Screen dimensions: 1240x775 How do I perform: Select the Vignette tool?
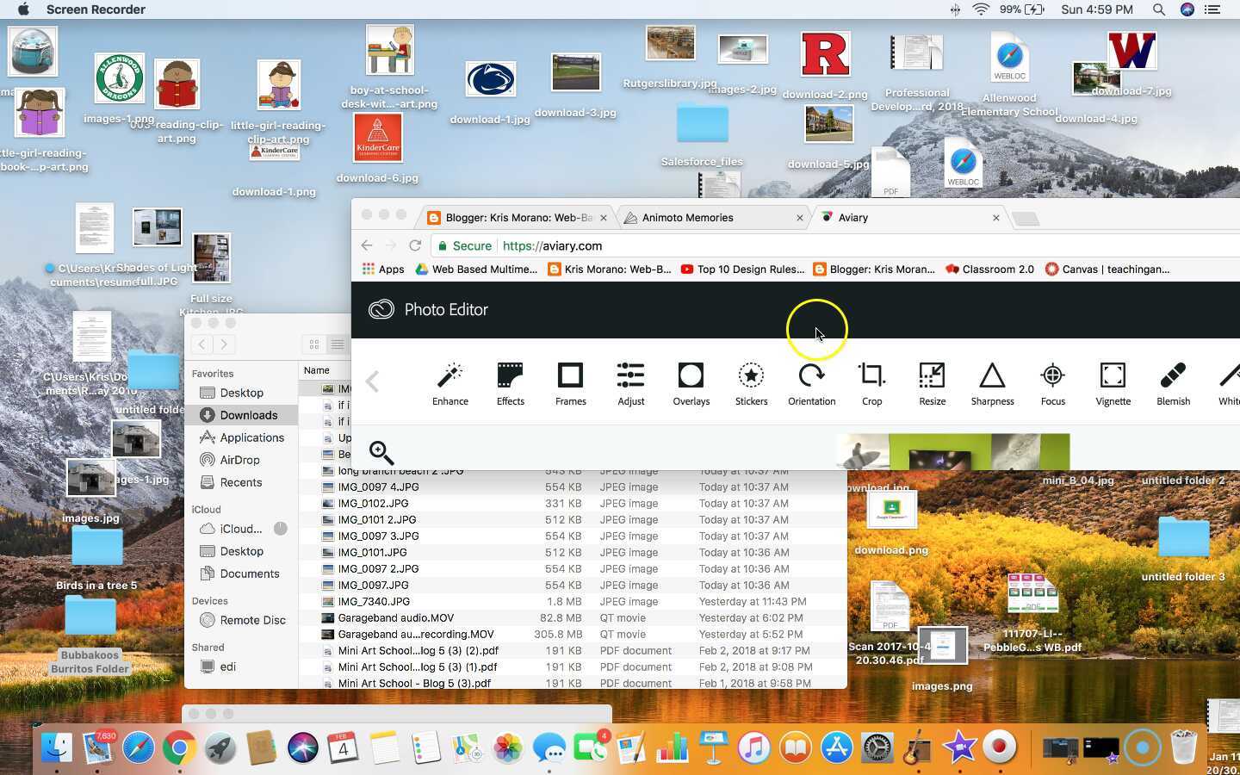[1113, 383]
